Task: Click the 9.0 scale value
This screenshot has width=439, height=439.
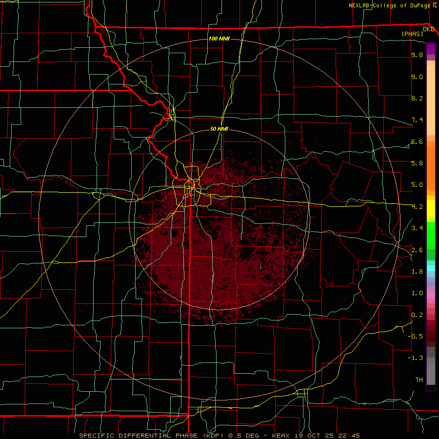Action: click(x=417, y=77)
